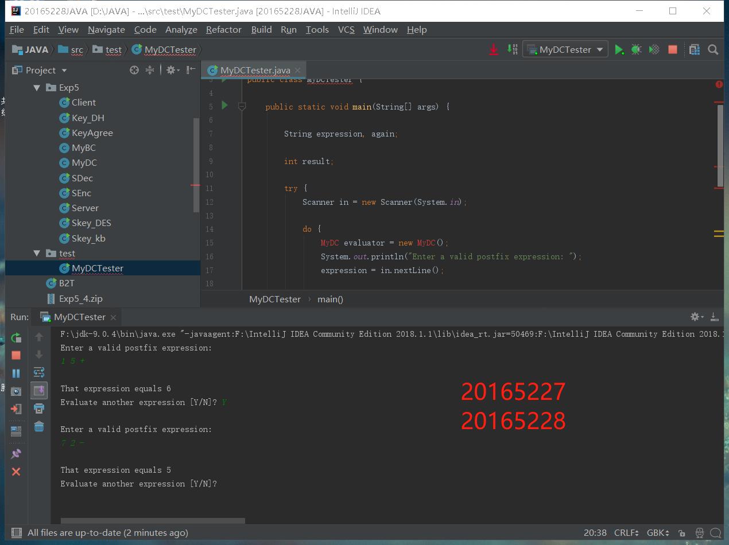
Task: Click the red error stripe indicator
Action: pyautogui.click(x=719, y=85)
